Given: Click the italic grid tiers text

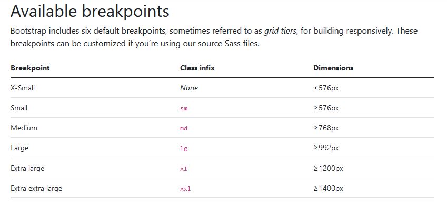Looking at the screenshot, I should coord(280,31).
